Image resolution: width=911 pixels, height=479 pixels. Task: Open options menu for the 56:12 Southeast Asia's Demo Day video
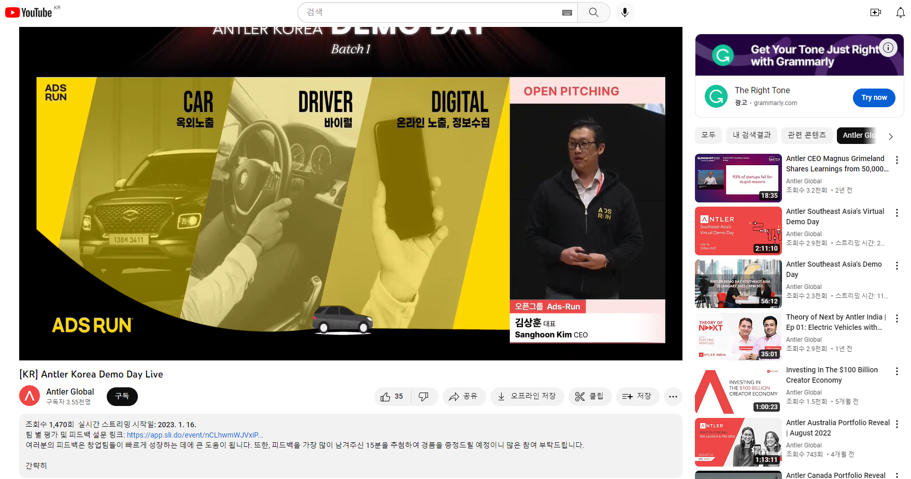(x=897, y=266)
